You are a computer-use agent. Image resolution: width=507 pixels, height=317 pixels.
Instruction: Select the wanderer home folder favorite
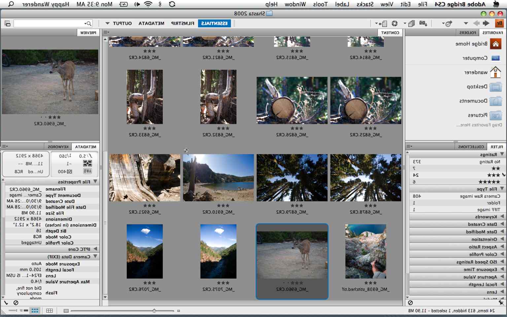483,72
